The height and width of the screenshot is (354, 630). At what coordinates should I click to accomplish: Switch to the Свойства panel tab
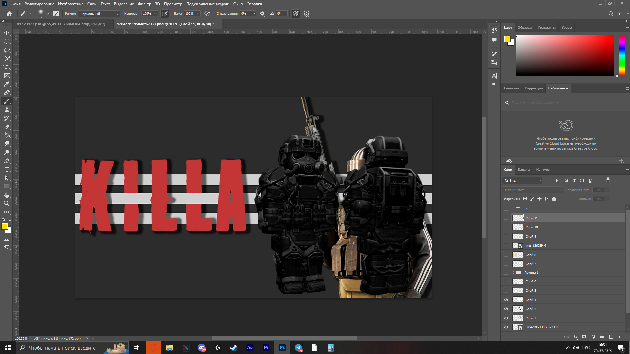511,88
